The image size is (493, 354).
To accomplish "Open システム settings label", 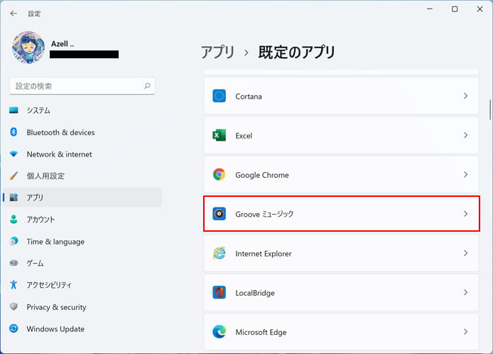I will tap(38, 110).
